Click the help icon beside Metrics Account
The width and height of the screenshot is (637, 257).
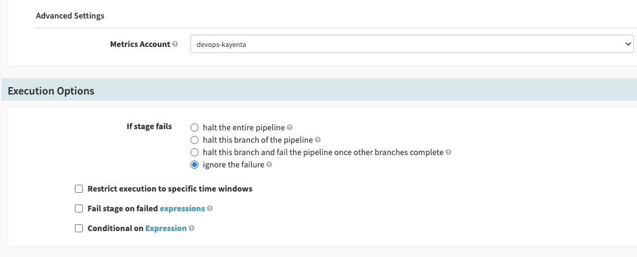click(176, 44)
